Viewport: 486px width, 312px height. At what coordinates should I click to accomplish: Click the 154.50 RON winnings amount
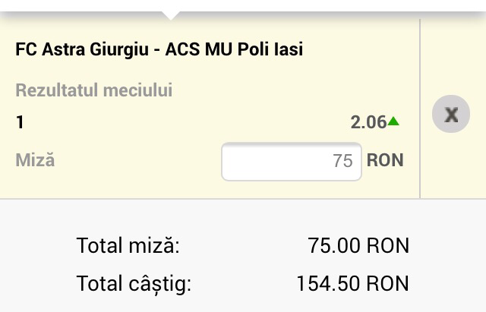pos(352,284)
